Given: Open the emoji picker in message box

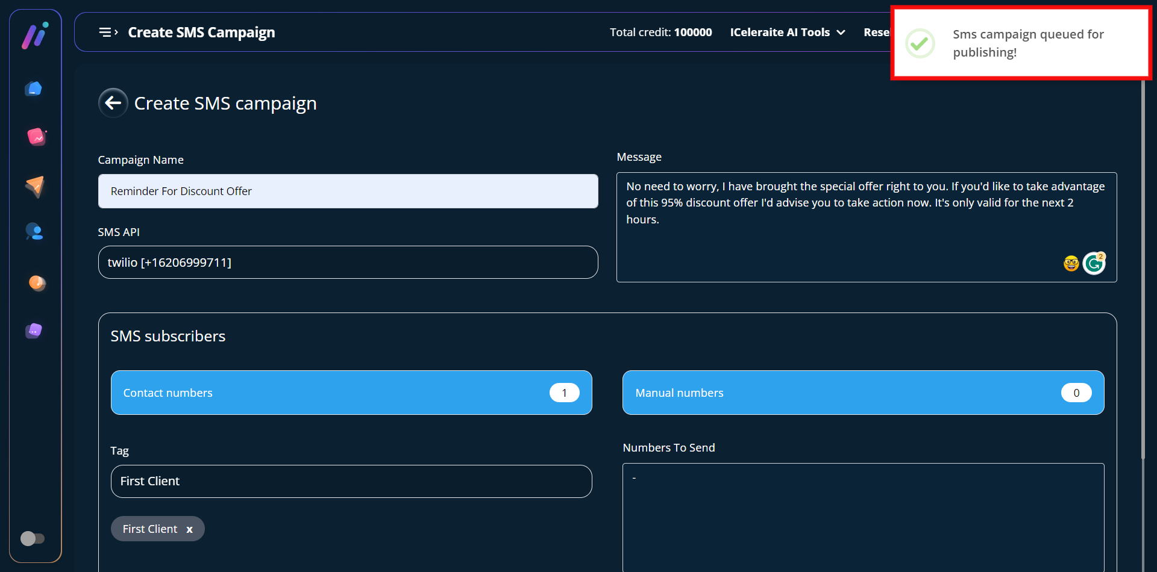Looking at the screenshot, I should click(1071, 264).
